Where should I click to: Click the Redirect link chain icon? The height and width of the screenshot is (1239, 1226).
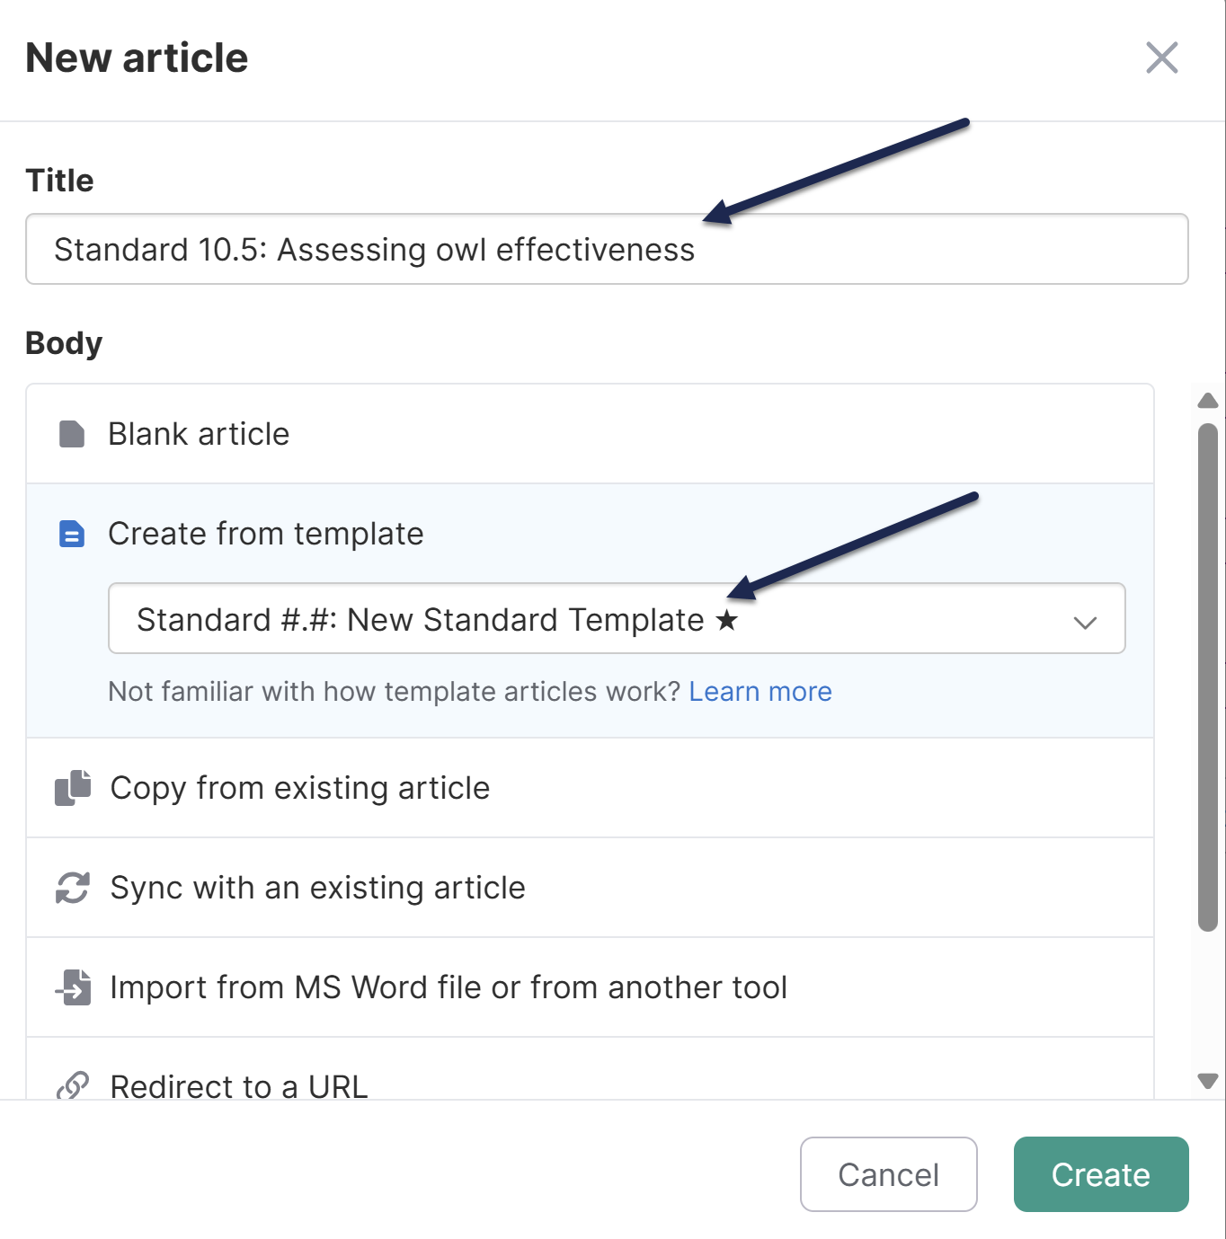coord(73,1085)
